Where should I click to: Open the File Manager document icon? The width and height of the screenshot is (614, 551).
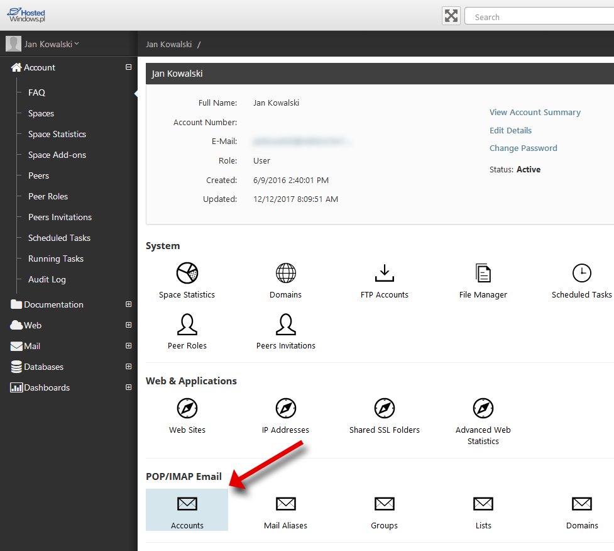click(483, 273)
